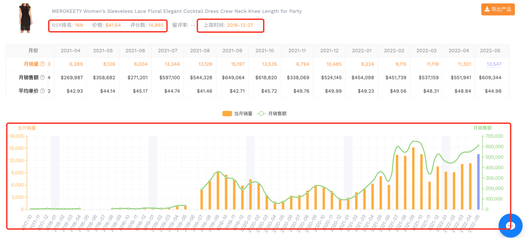Click the 13,547 monthly sales value

[x=493, y=64]
